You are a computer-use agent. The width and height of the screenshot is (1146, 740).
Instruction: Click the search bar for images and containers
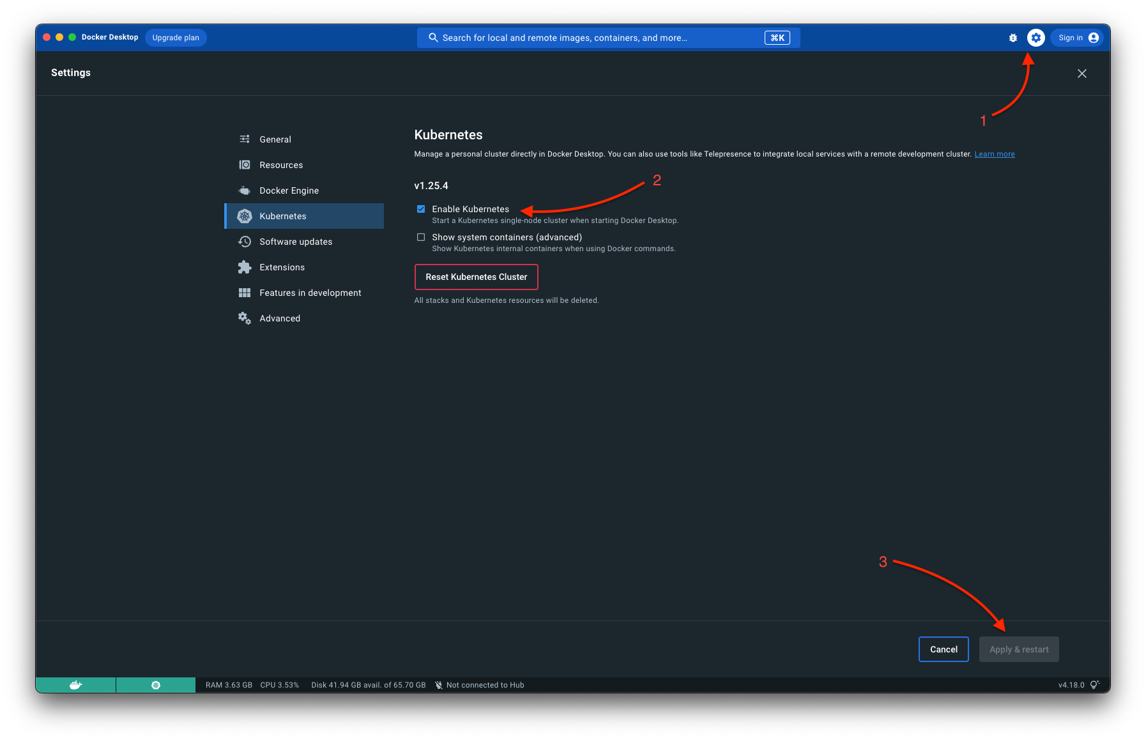[x=607, y=38]
